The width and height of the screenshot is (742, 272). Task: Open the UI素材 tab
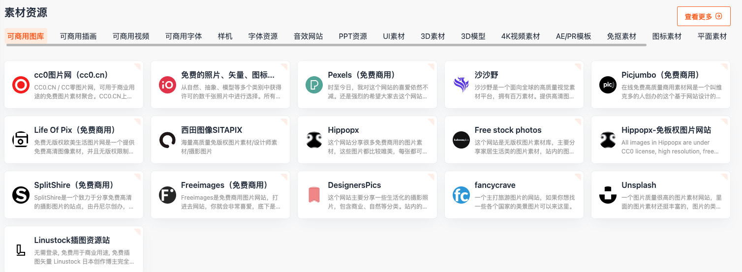(x=394, y=36)
